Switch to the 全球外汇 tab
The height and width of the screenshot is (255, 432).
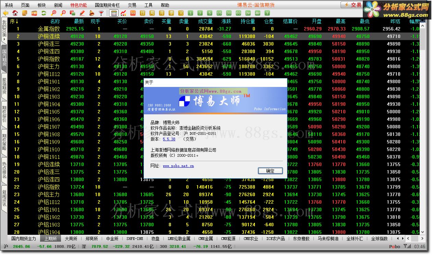[x=355, y=239]
